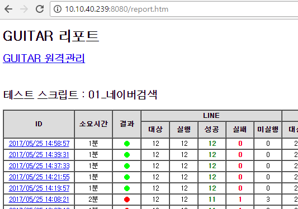Click the 1분 duration in 14:21:55 row
The width and height of the screenshot is (298, 209).
pyautogui.click(x=93, y=177)
